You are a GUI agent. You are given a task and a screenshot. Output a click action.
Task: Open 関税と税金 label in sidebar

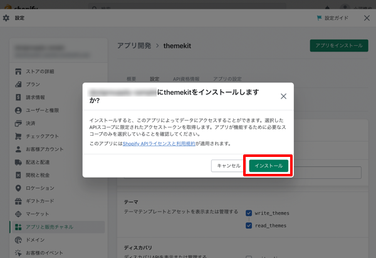tap(38, 175)
